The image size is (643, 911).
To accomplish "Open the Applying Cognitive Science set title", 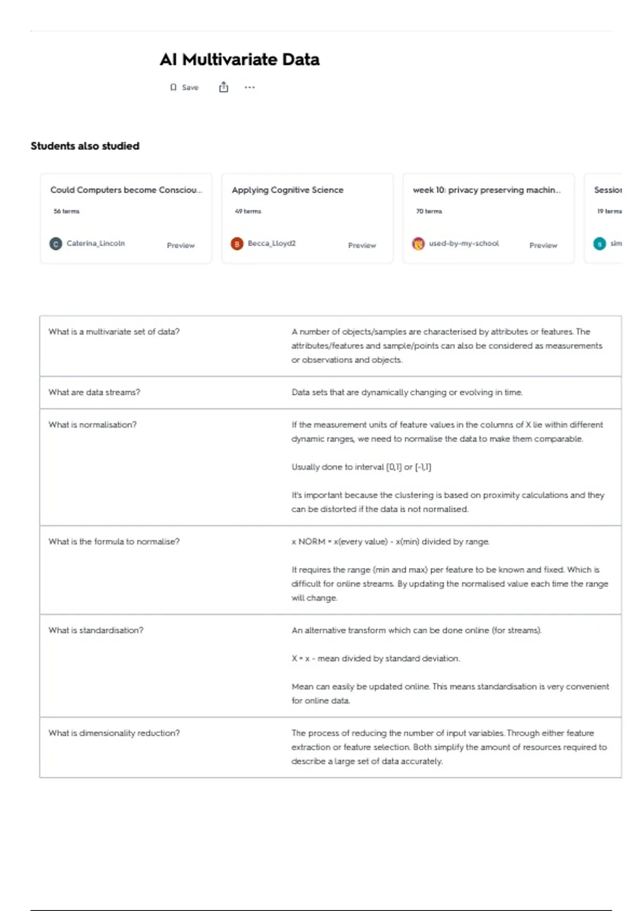I will point(287,190).
